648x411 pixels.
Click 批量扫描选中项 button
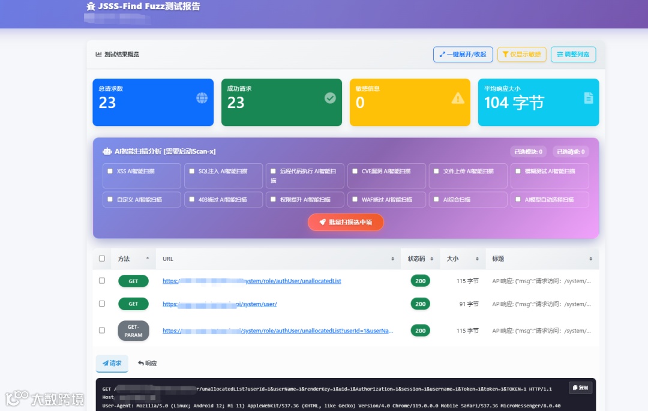346,222
